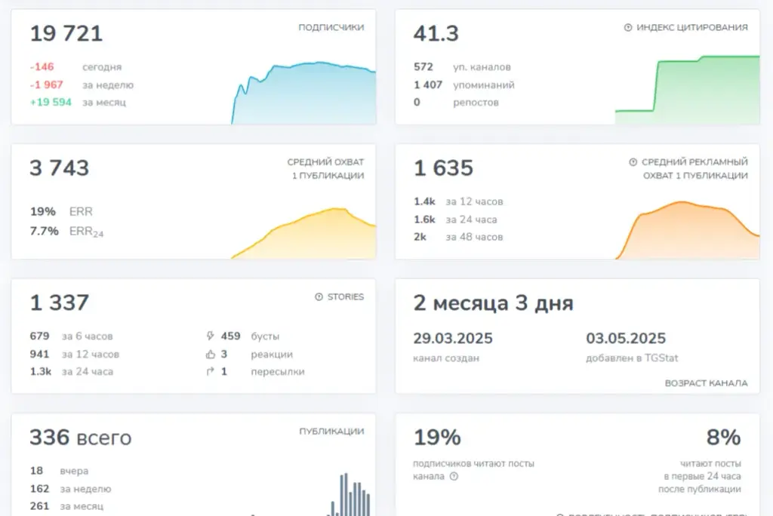The height and width of the screenshot is (516, 773).
Task: Select the 459 бусты count
Action: [x=231, y=336]
